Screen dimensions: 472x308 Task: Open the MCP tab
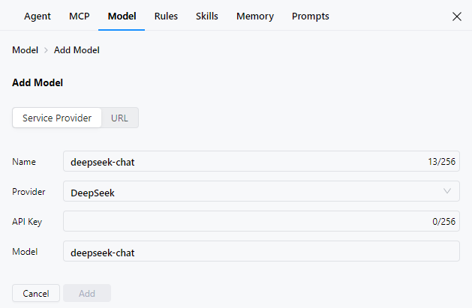point(79,16)
